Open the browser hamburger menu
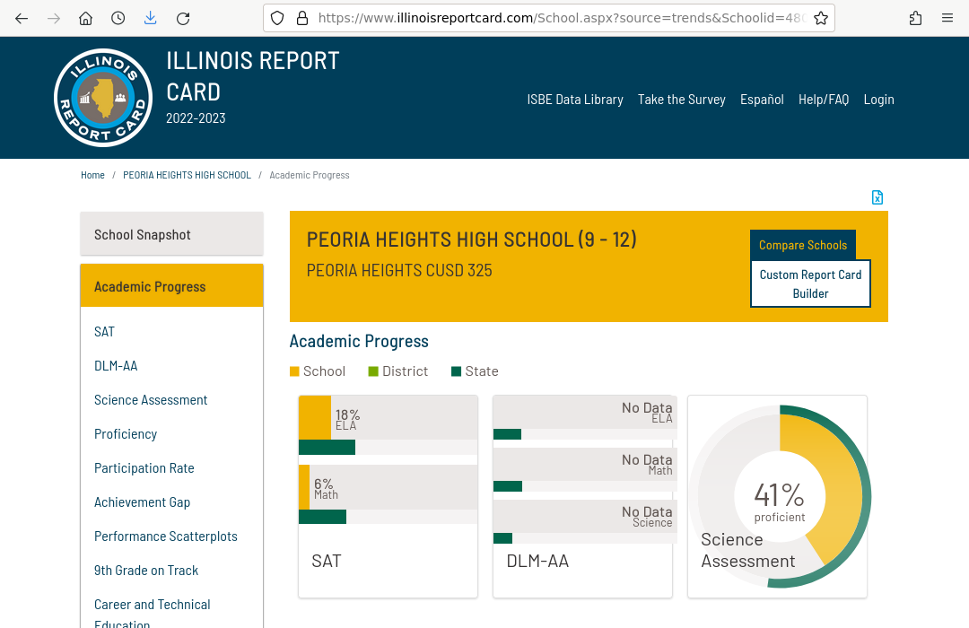This screenshot has height=628, width=969. tap(947, 18)
